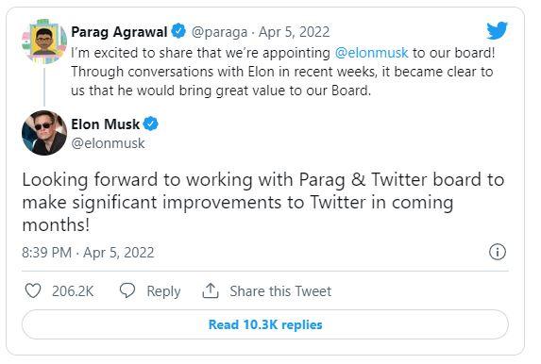Open the Read 10.3K replies button
The width and height of the screenshot is (541, 364).
265,324
